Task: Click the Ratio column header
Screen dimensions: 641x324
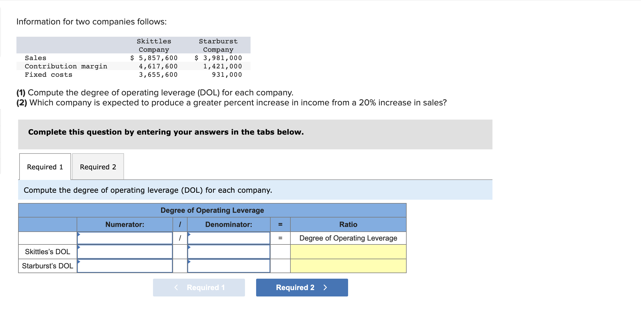Action: pos(348,224)
